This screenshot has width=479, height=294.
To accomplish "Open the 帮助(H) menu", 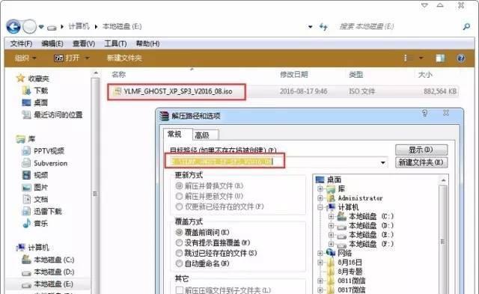I will (147, 43).
